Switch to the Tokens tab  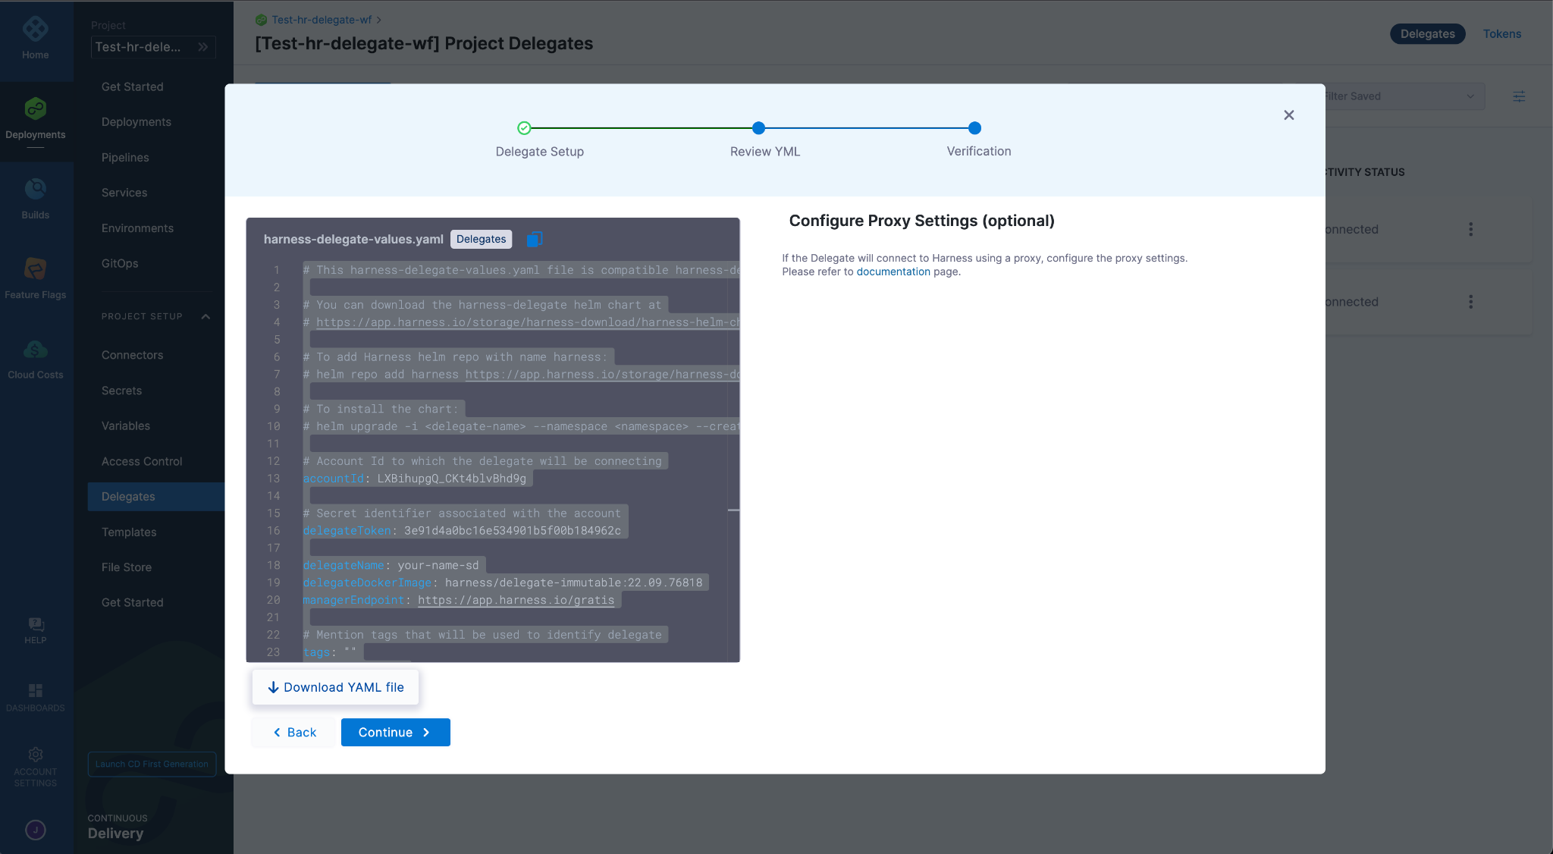click(1501, 33)
